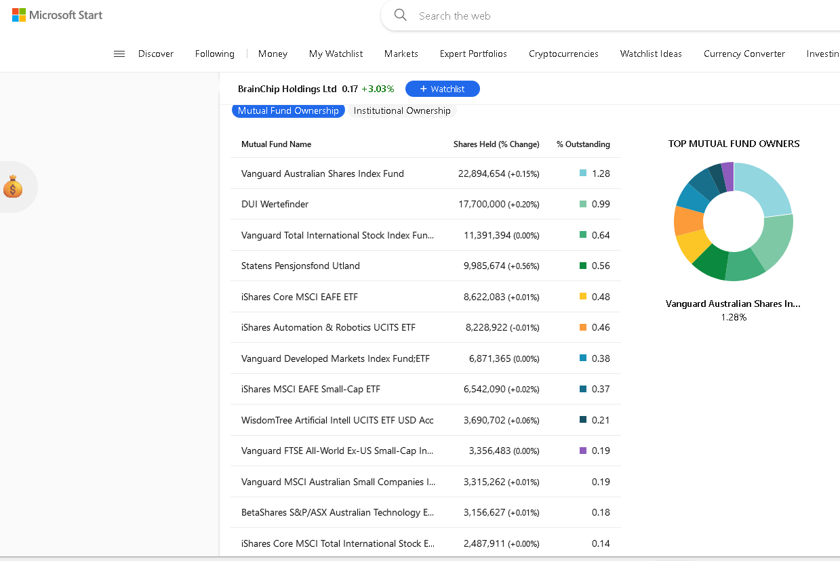Screen dimensions: 840x561
Task: Add BrainChip Holdings to Watchlist
Action: pyautogui.click(x=442, y=89)
